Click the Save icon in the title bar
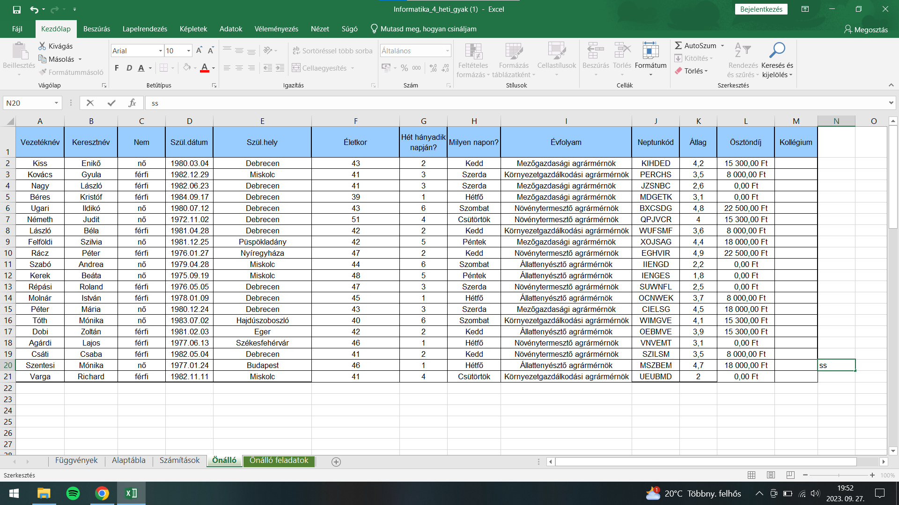This screenshot has height=505, width=899. 17,9
